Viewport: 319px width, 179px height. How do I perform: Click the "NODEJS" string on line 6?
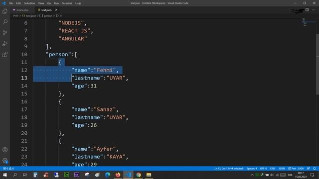(x=71, y=23)
